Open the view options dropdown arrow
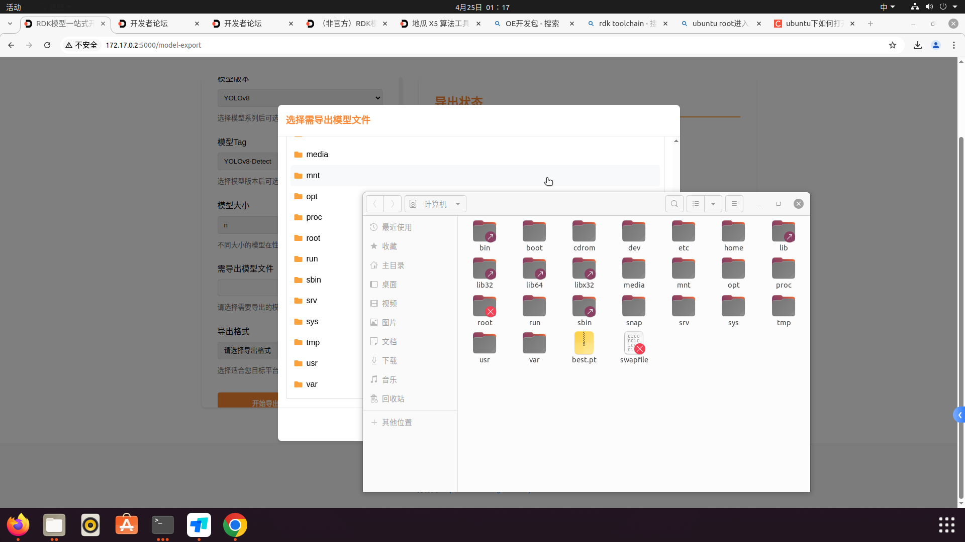965x542 pixels. [713, 204]
